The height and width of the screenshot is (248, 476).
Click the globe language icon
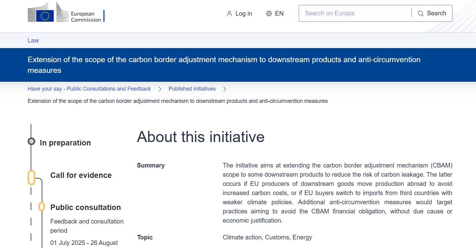point(269,13)
